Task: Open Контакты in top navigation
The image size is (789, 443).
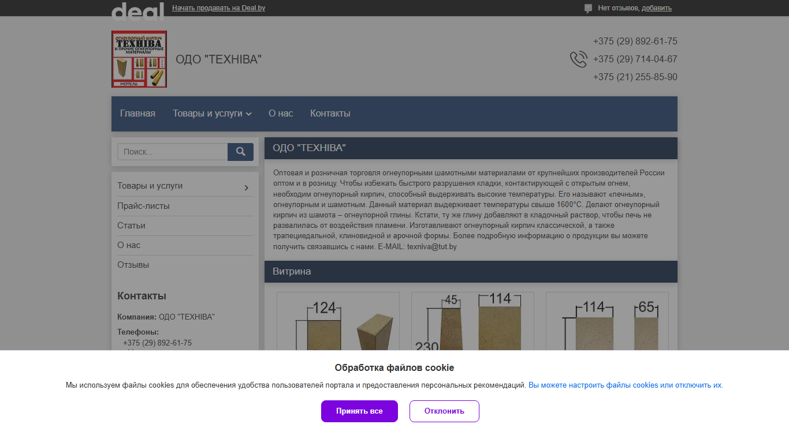Action: 330,114
